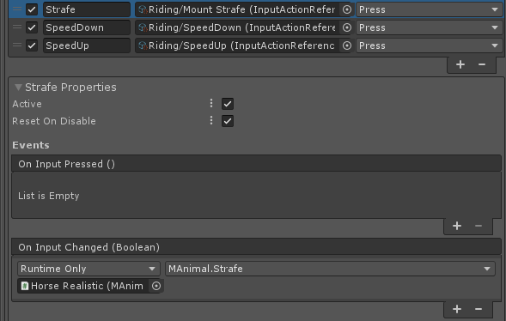The width and height of the screenshot is (506, 321).
Task: Uncheck the SpeedDown input row
Action: tap(32, 27)
